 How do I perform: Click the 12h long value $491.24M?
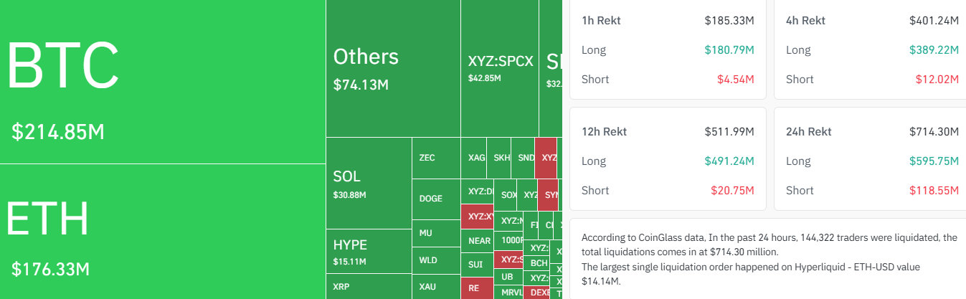[x=729, y=161]
